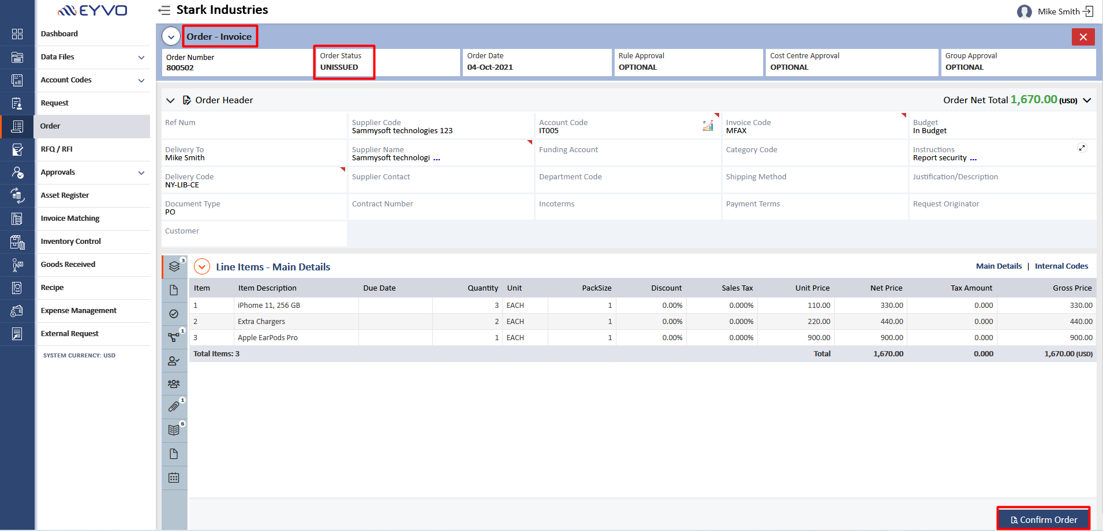Viewport: 1103px width, 531px height.
Task: Toggle the hamburger menu beside Stark Industries
Action: pyautogui.click(x=164, y=10)
